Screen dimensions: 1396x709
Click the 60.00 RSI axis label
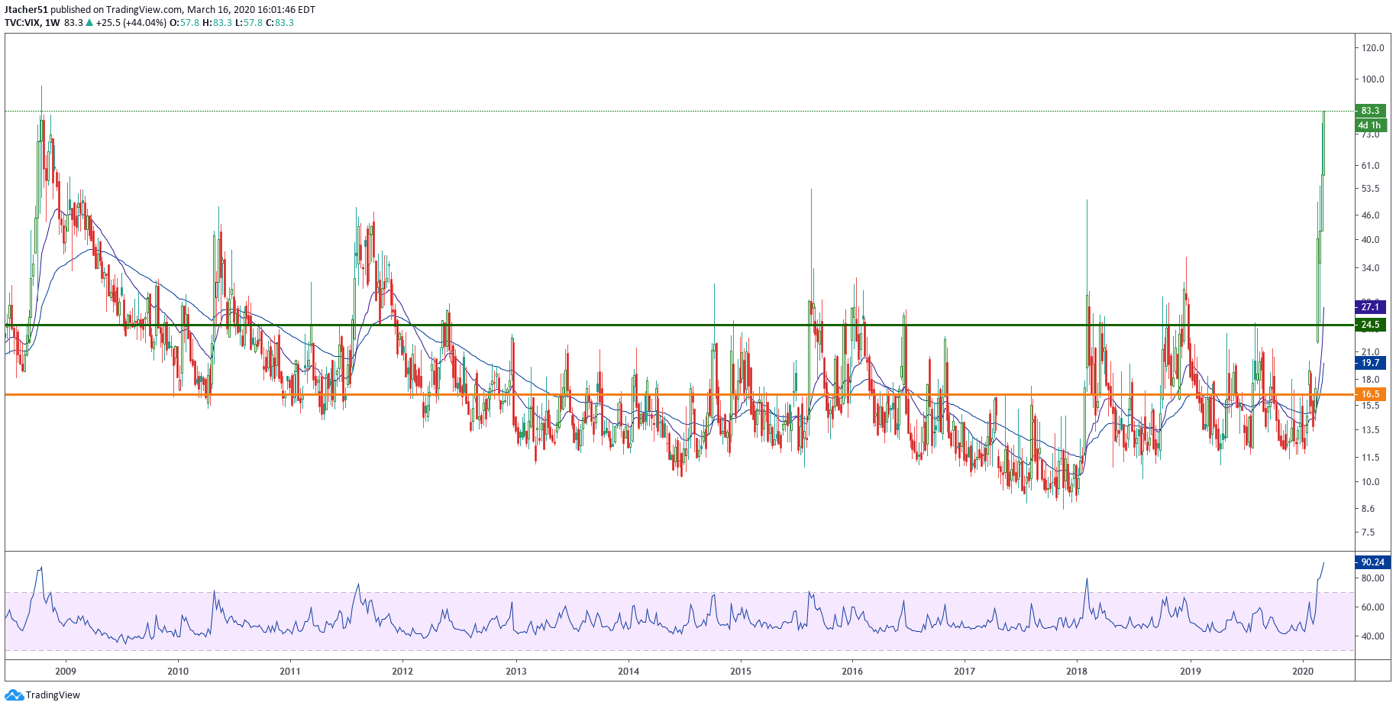click(x=1372, y=607)
